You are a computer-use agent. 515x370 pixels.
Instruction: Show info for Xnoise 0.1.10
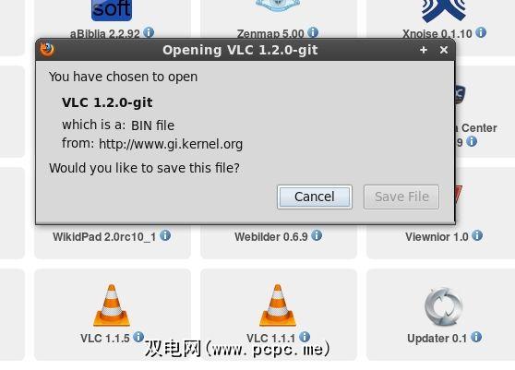click(x=481, y=32)
